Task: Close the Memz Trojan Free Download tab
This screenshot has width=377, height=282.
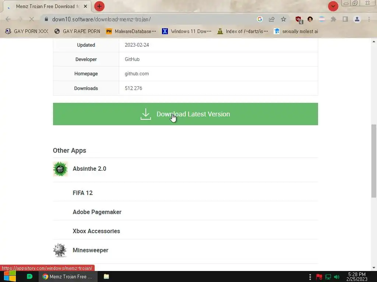Action: pos(85,7)
